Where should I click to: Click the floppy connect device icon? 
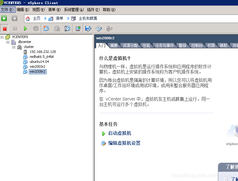88,28
